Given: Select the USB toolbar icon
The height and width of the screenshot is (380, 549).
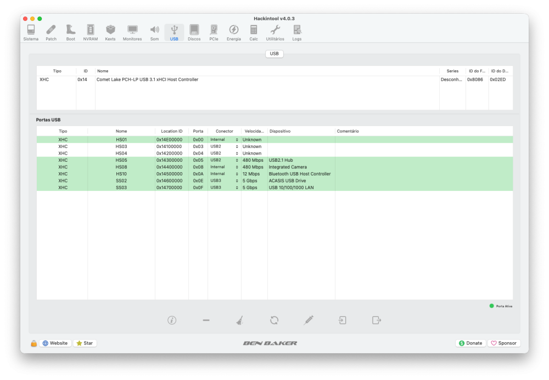Looking at the screenshot, I should (x=174, y=33).
